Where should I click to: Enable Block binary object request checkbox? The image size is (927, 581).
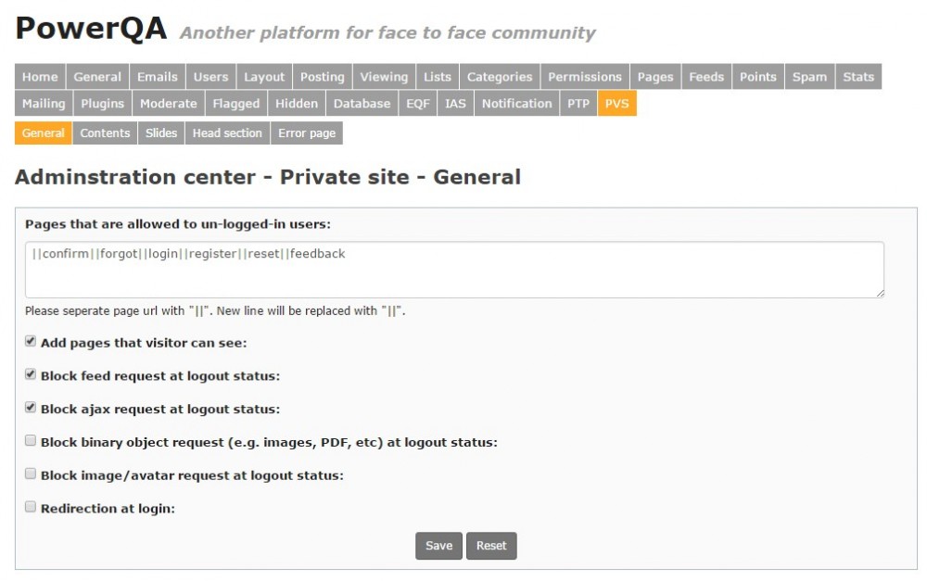(x=31, y=441)
